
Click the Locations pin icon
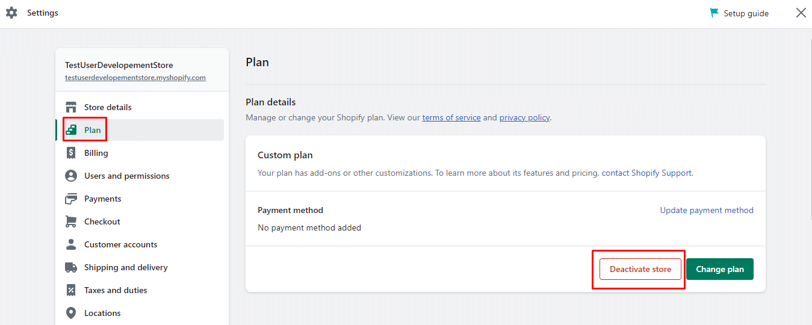point(71,313)
